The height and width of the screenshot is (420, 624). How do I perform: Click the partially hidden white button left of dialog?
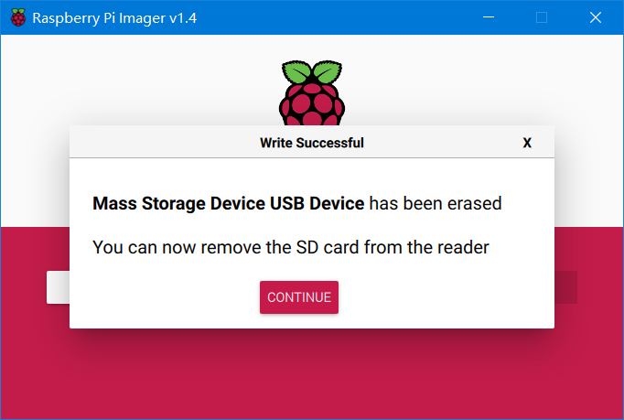coord(59,287)
